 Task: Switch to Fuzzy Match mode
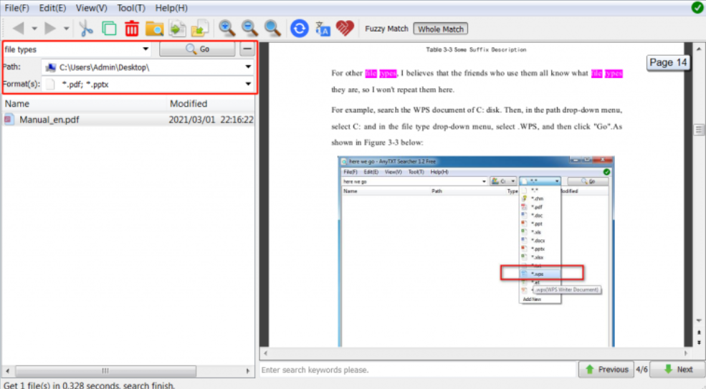click(x=386, y=29)
